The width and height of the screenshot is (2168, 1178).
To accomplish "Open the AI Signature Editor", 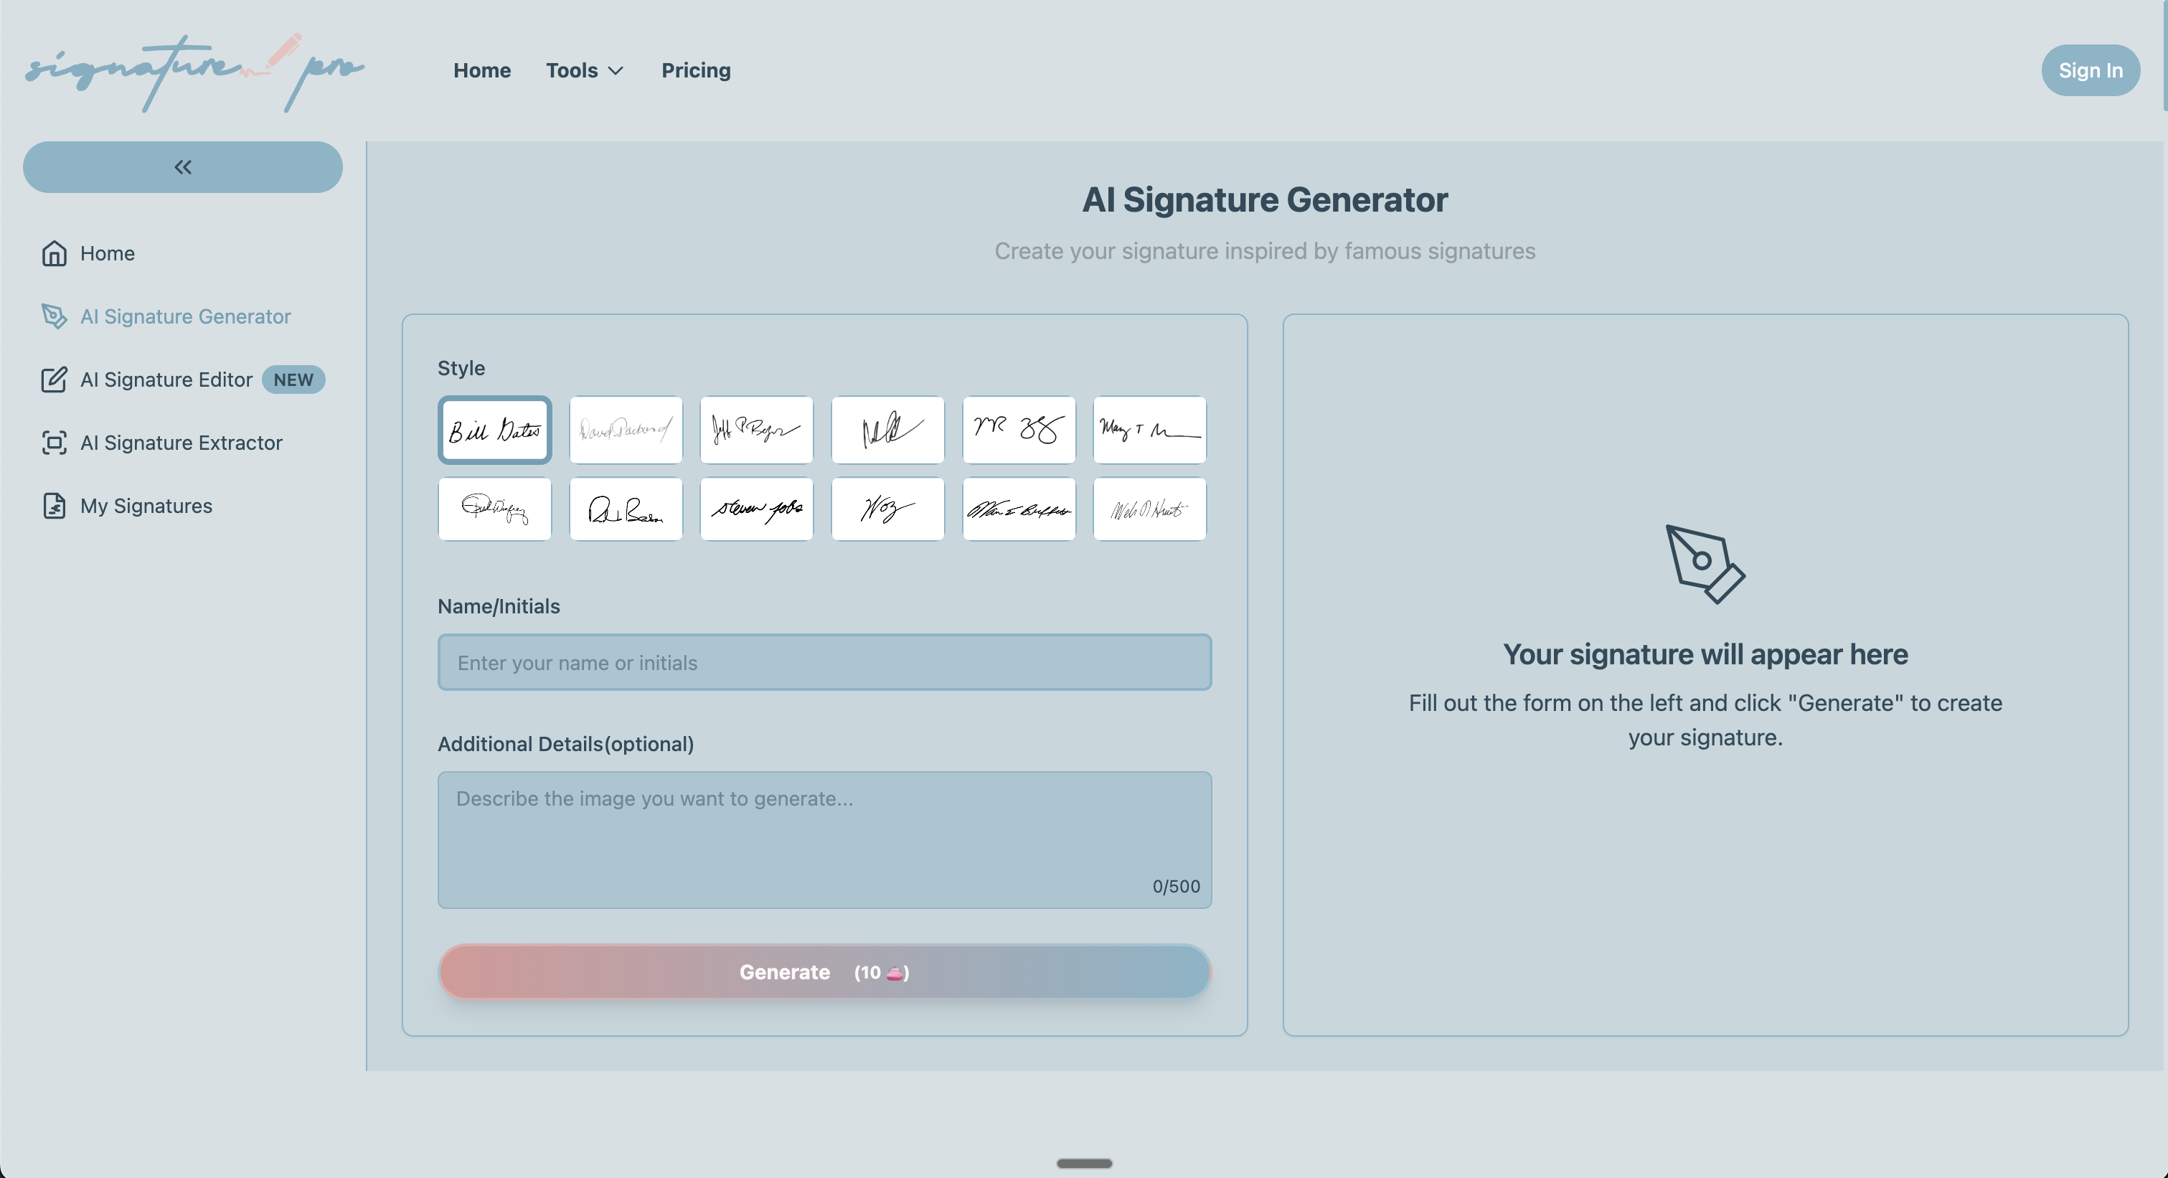I will pyautogui.click(x=166, y=380).
